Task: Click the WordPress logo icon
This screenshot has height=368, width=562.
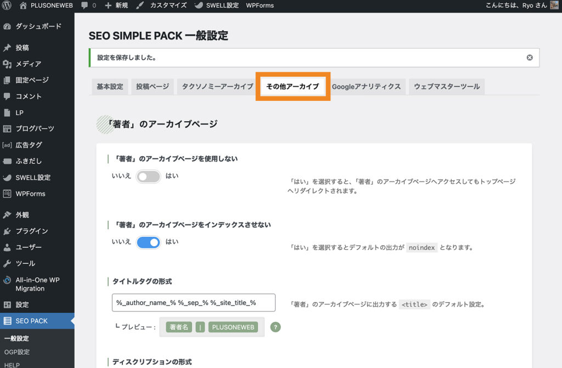Action: point(7,5)
